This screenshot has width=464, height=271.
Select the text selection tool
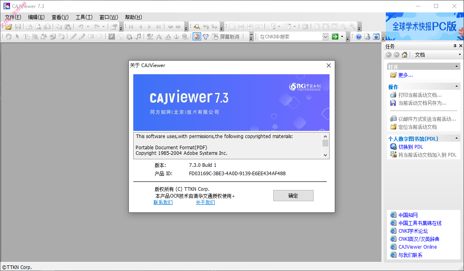tap(26, 36)
